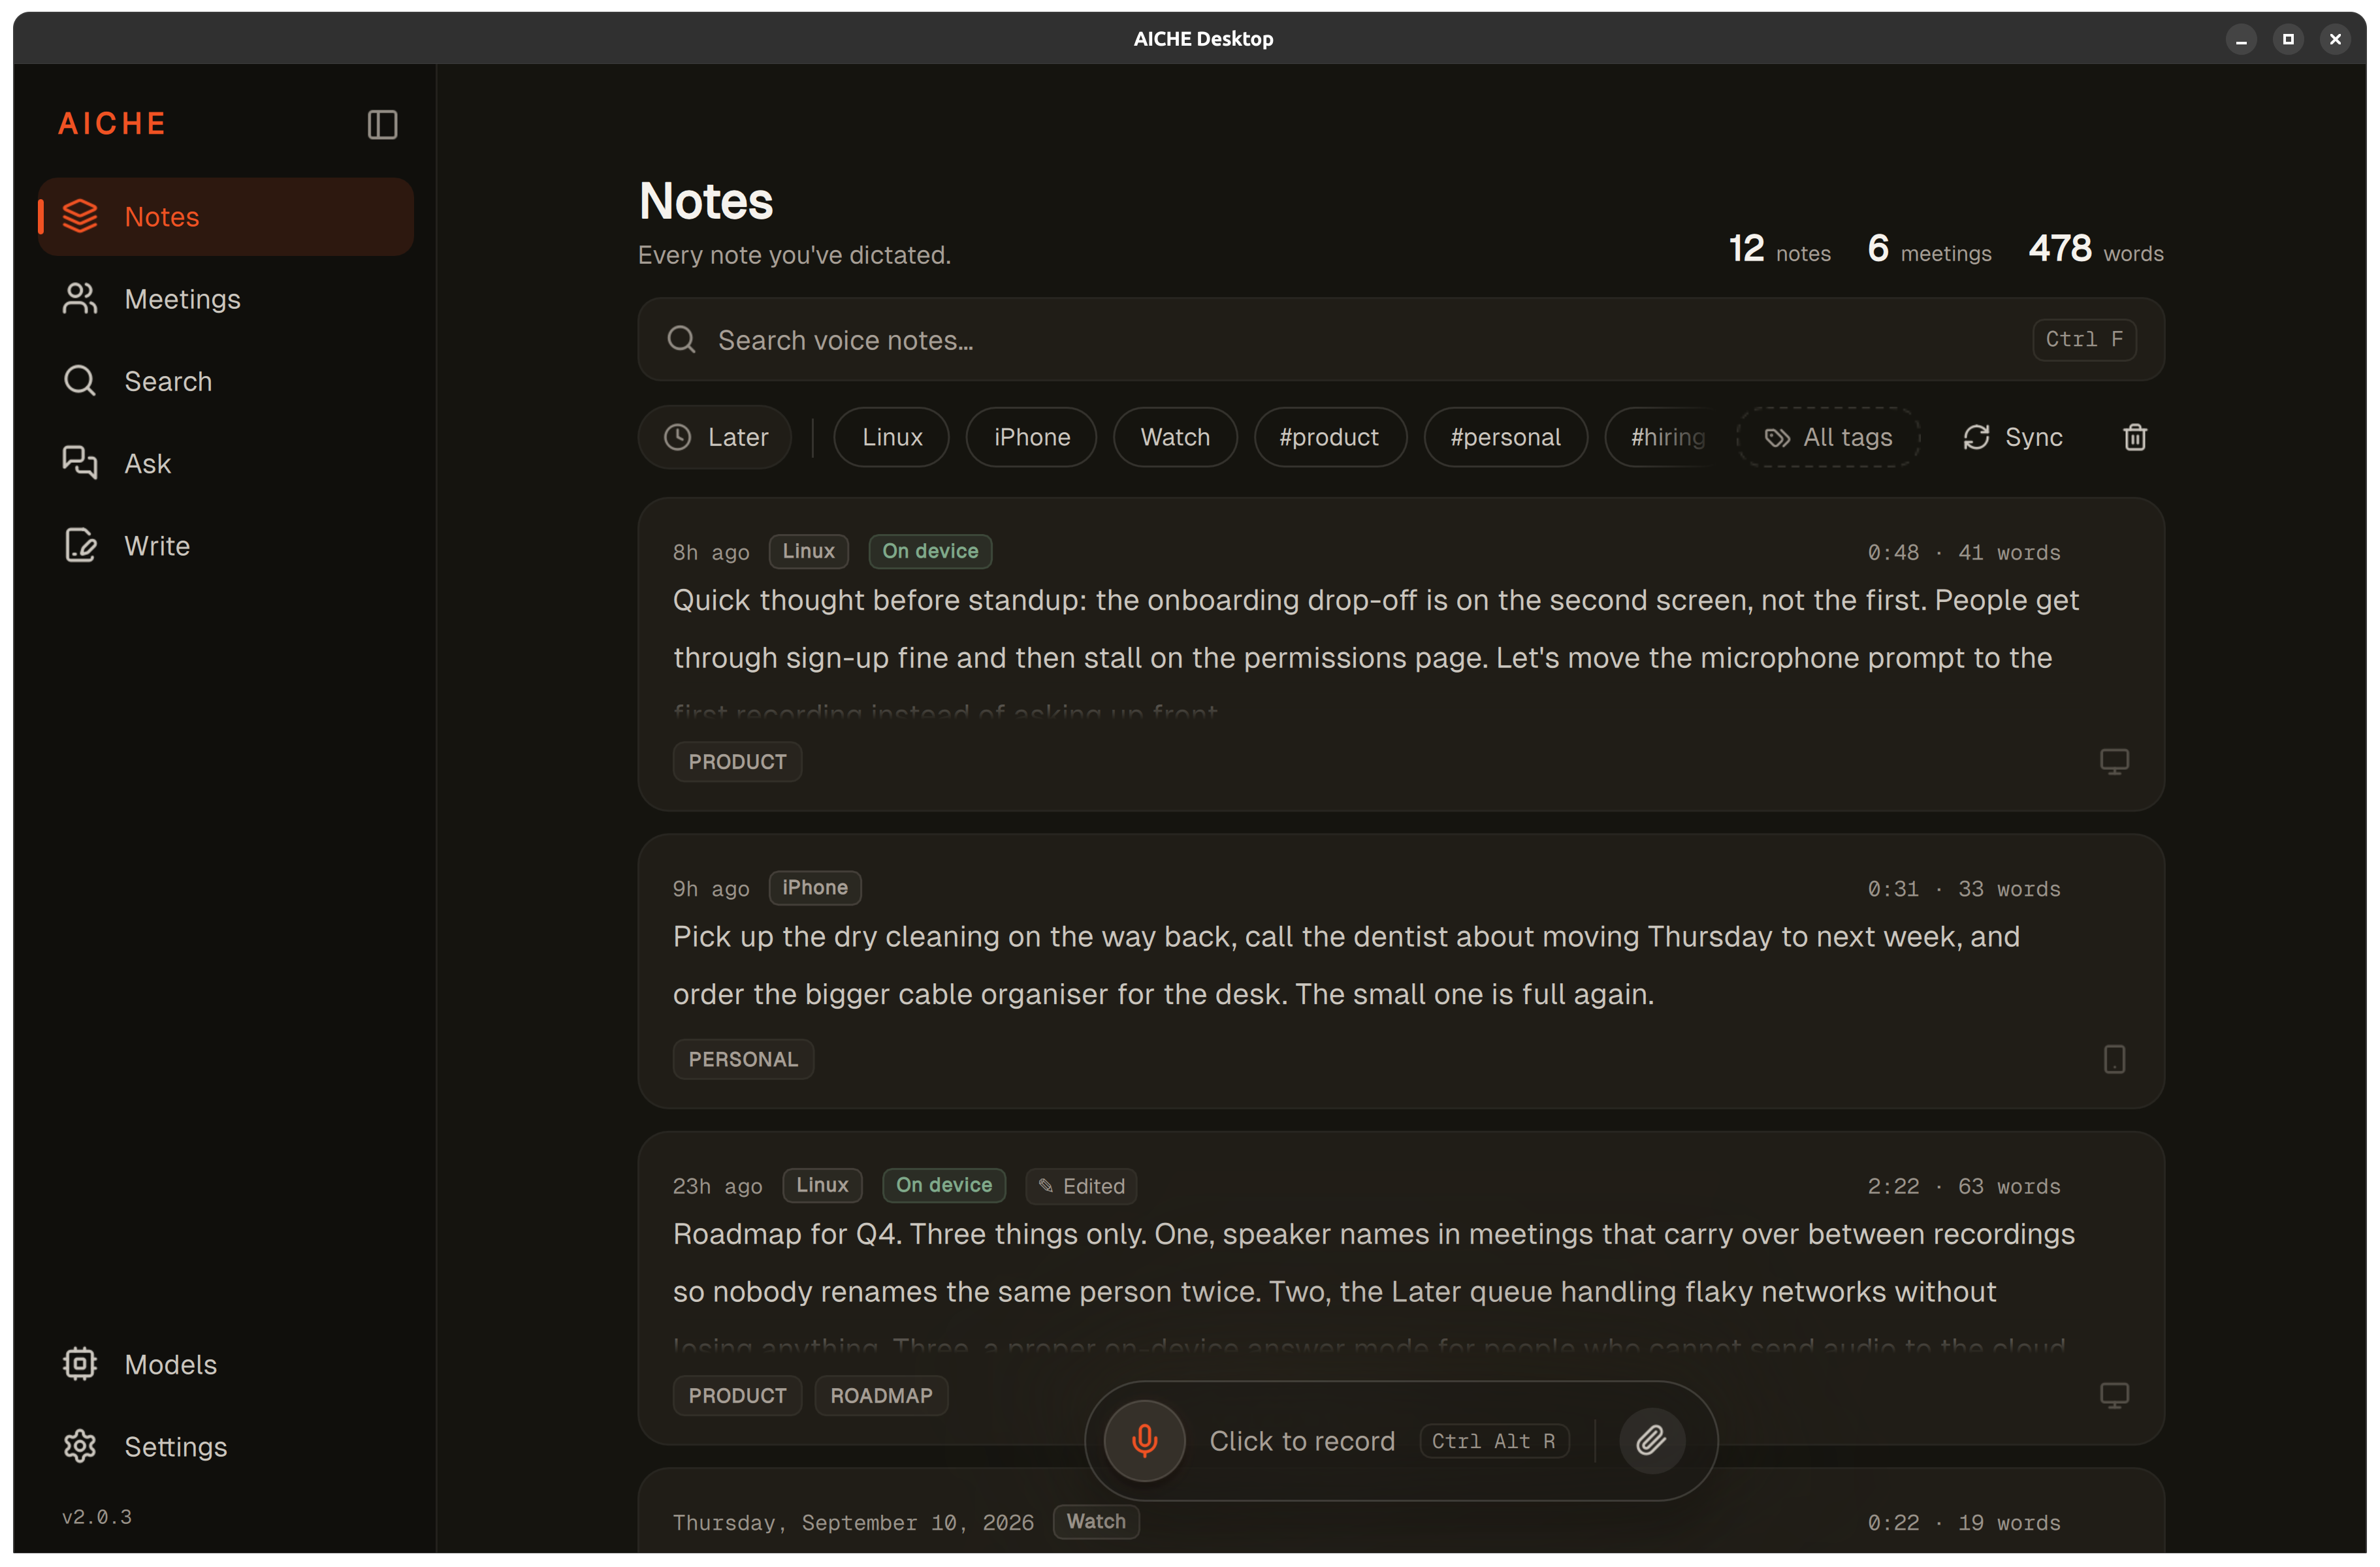The width and height of the screenshot is (2380, 1567).
Task: Click the iPhone badge on 9h ago note
Action: (815, 887)
